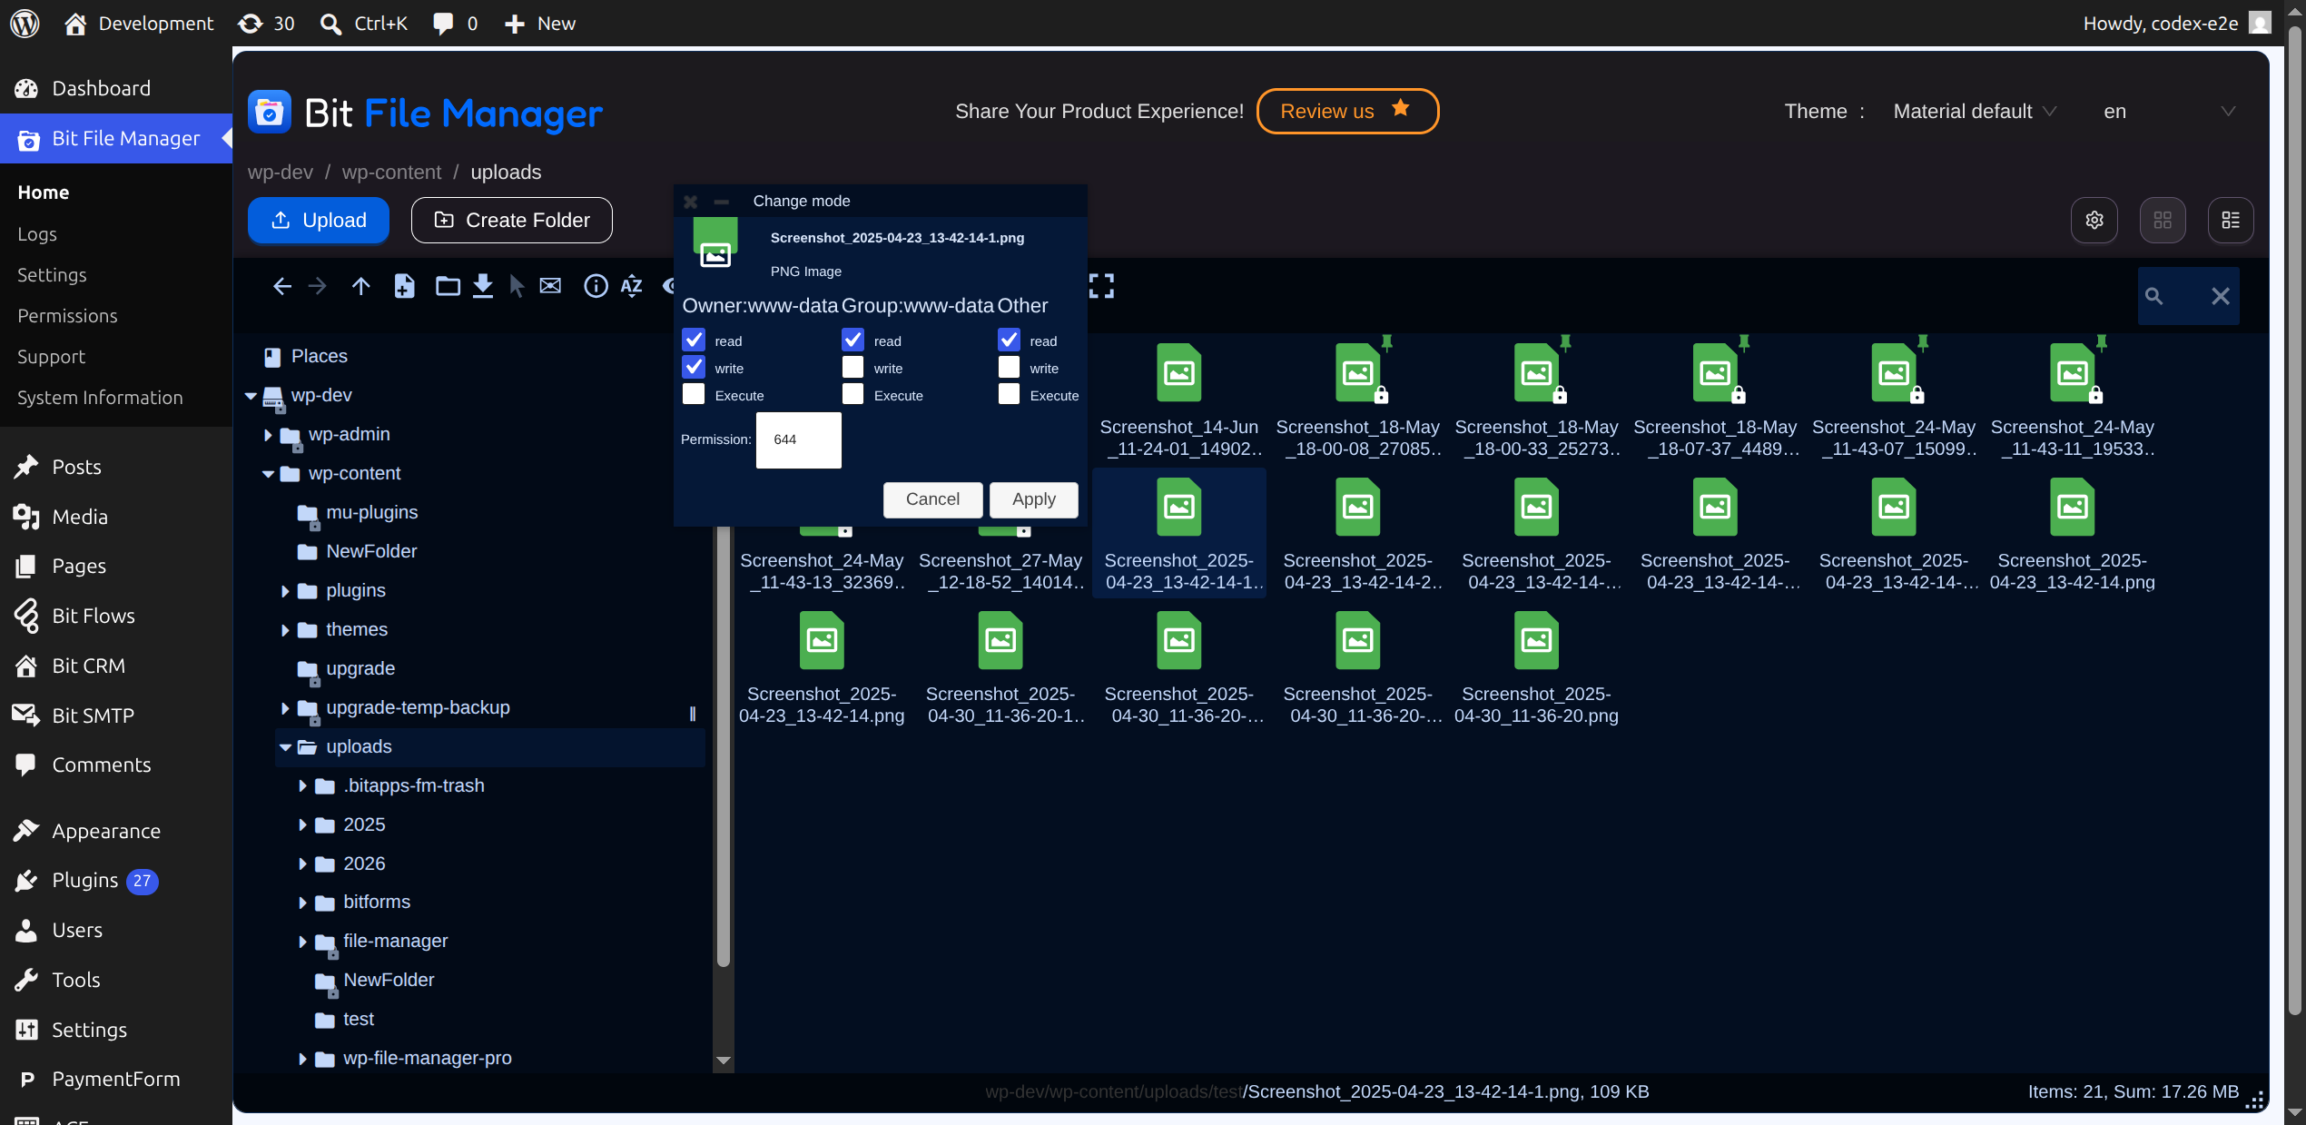The image size is (2306, 1125).
Task: Click the Permission value input field
Action: click(x=799, y=439)
